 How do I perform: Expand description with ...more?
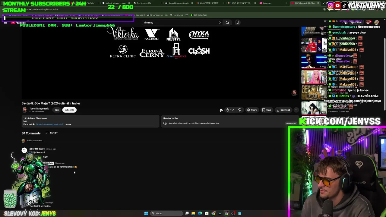(x=68, y=124)
